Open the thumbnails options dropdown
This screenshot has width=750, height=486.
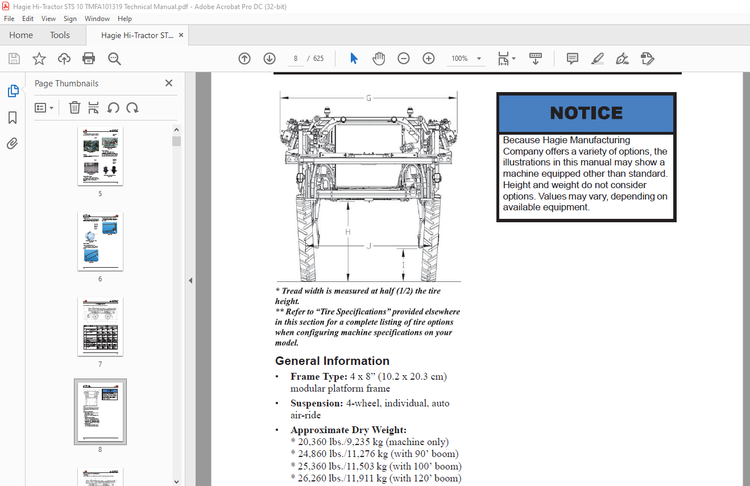coord(44,107)
